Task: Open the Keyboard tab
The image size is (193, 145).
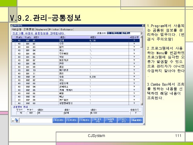Action: point(42,30)
